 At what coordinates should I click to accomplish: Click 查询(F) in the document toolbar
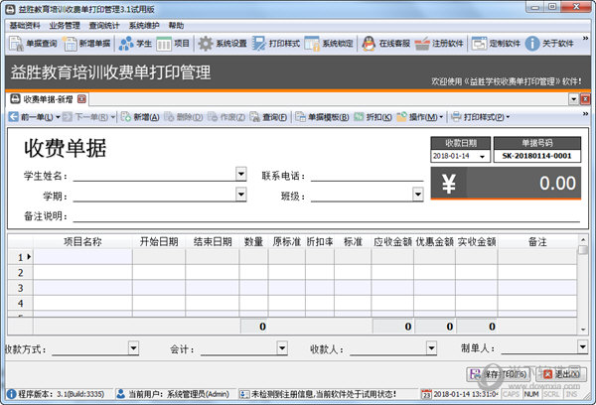(x=269, y=117)
